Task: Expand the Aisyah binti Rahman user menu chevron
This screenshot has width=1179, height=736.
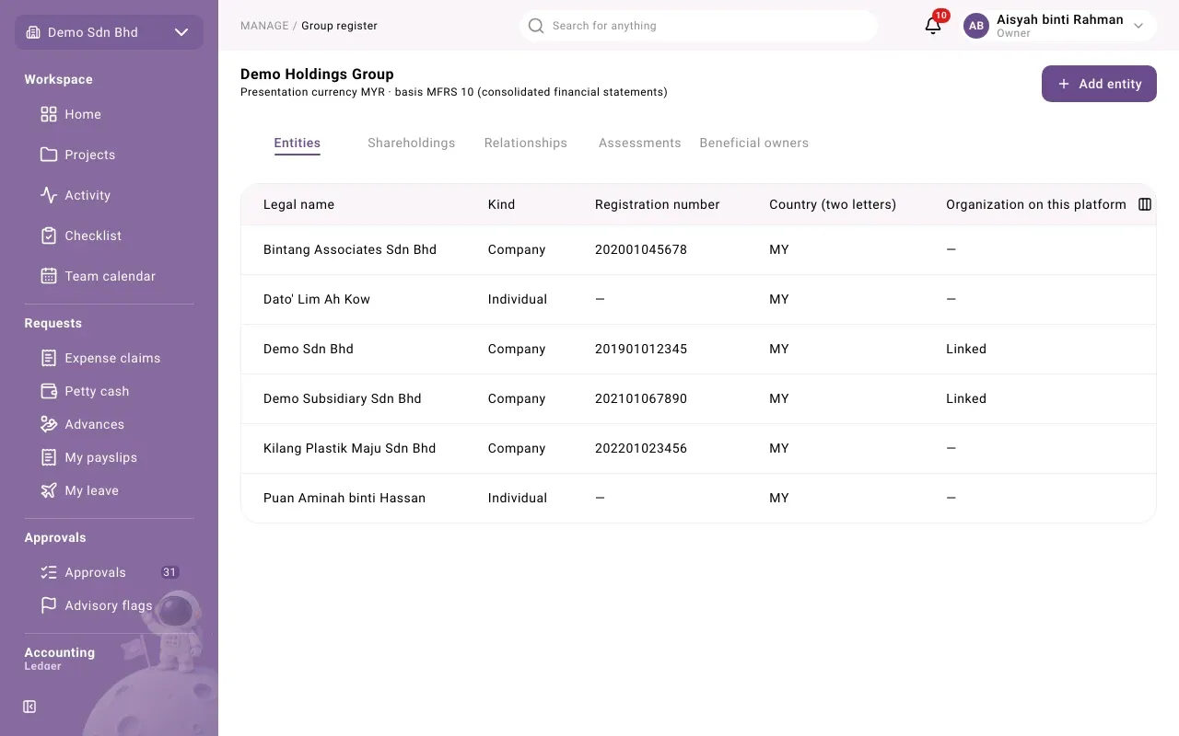Action: (x=1138, y=26)
